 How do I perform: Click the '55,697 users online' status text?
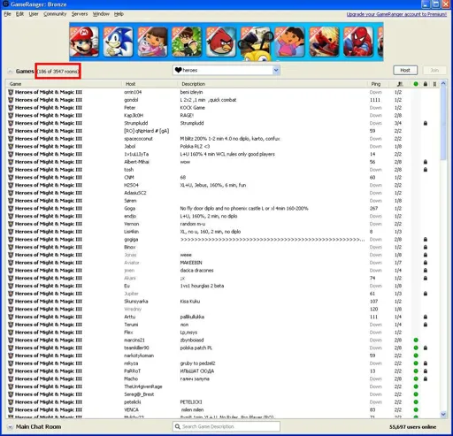click(x=412, y=427)
